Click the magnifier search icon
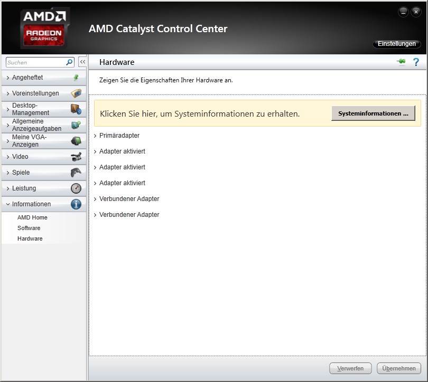428x382 pixels. [69, 62]
